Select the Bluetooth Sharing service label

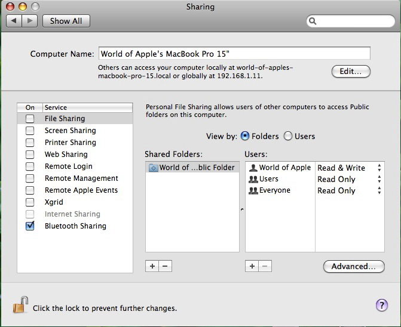75,226
